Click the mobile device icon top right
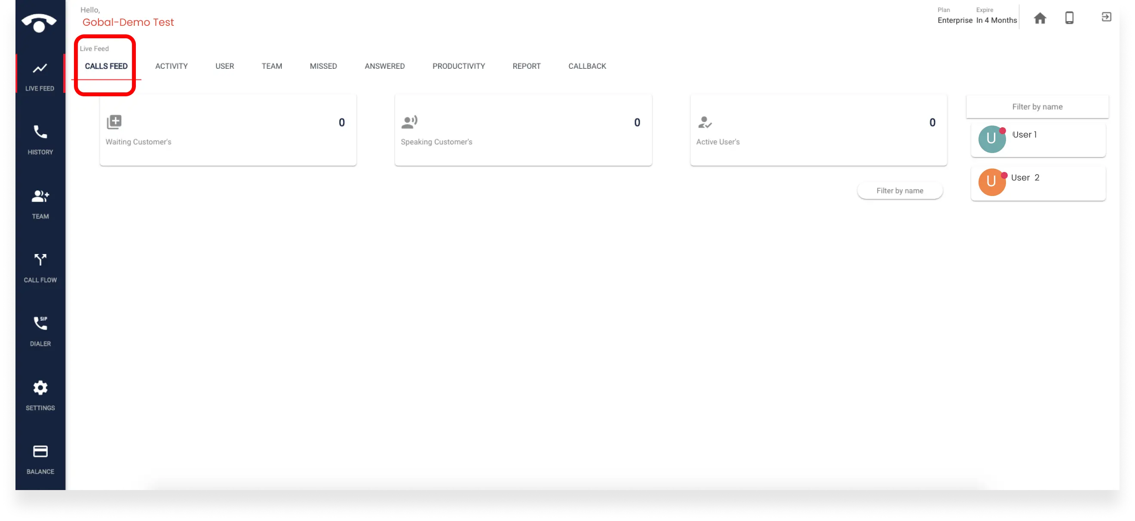 [x=1070, y=18]
